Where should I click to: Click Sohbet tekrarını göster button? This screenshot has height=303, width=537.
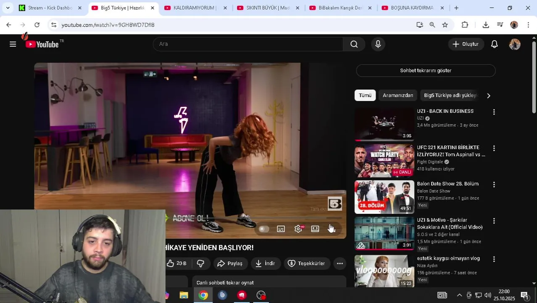(x=426, y=71)
